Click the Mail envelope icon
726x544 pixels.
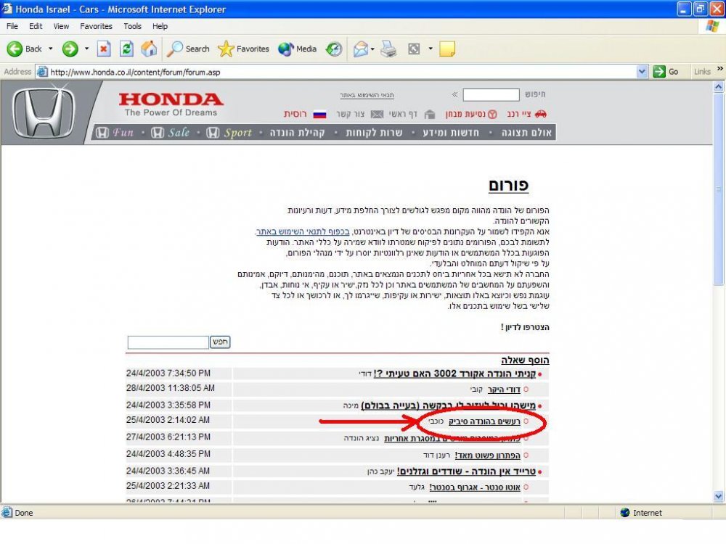pyautogui.click(x=361, y=49)
